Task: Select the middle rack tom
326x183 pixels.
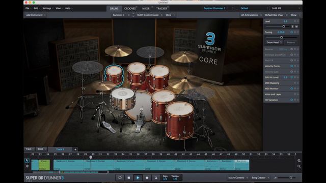Action: point(137,74)
